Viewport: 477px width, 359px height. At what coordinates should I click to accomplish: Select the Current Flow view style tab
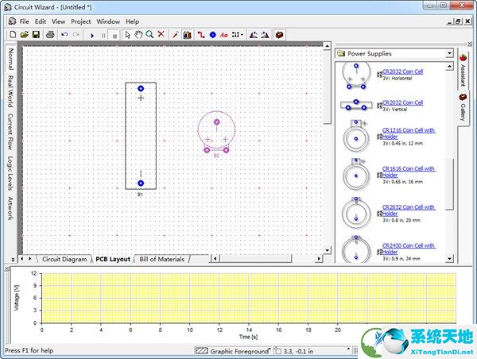pos(11,132)
